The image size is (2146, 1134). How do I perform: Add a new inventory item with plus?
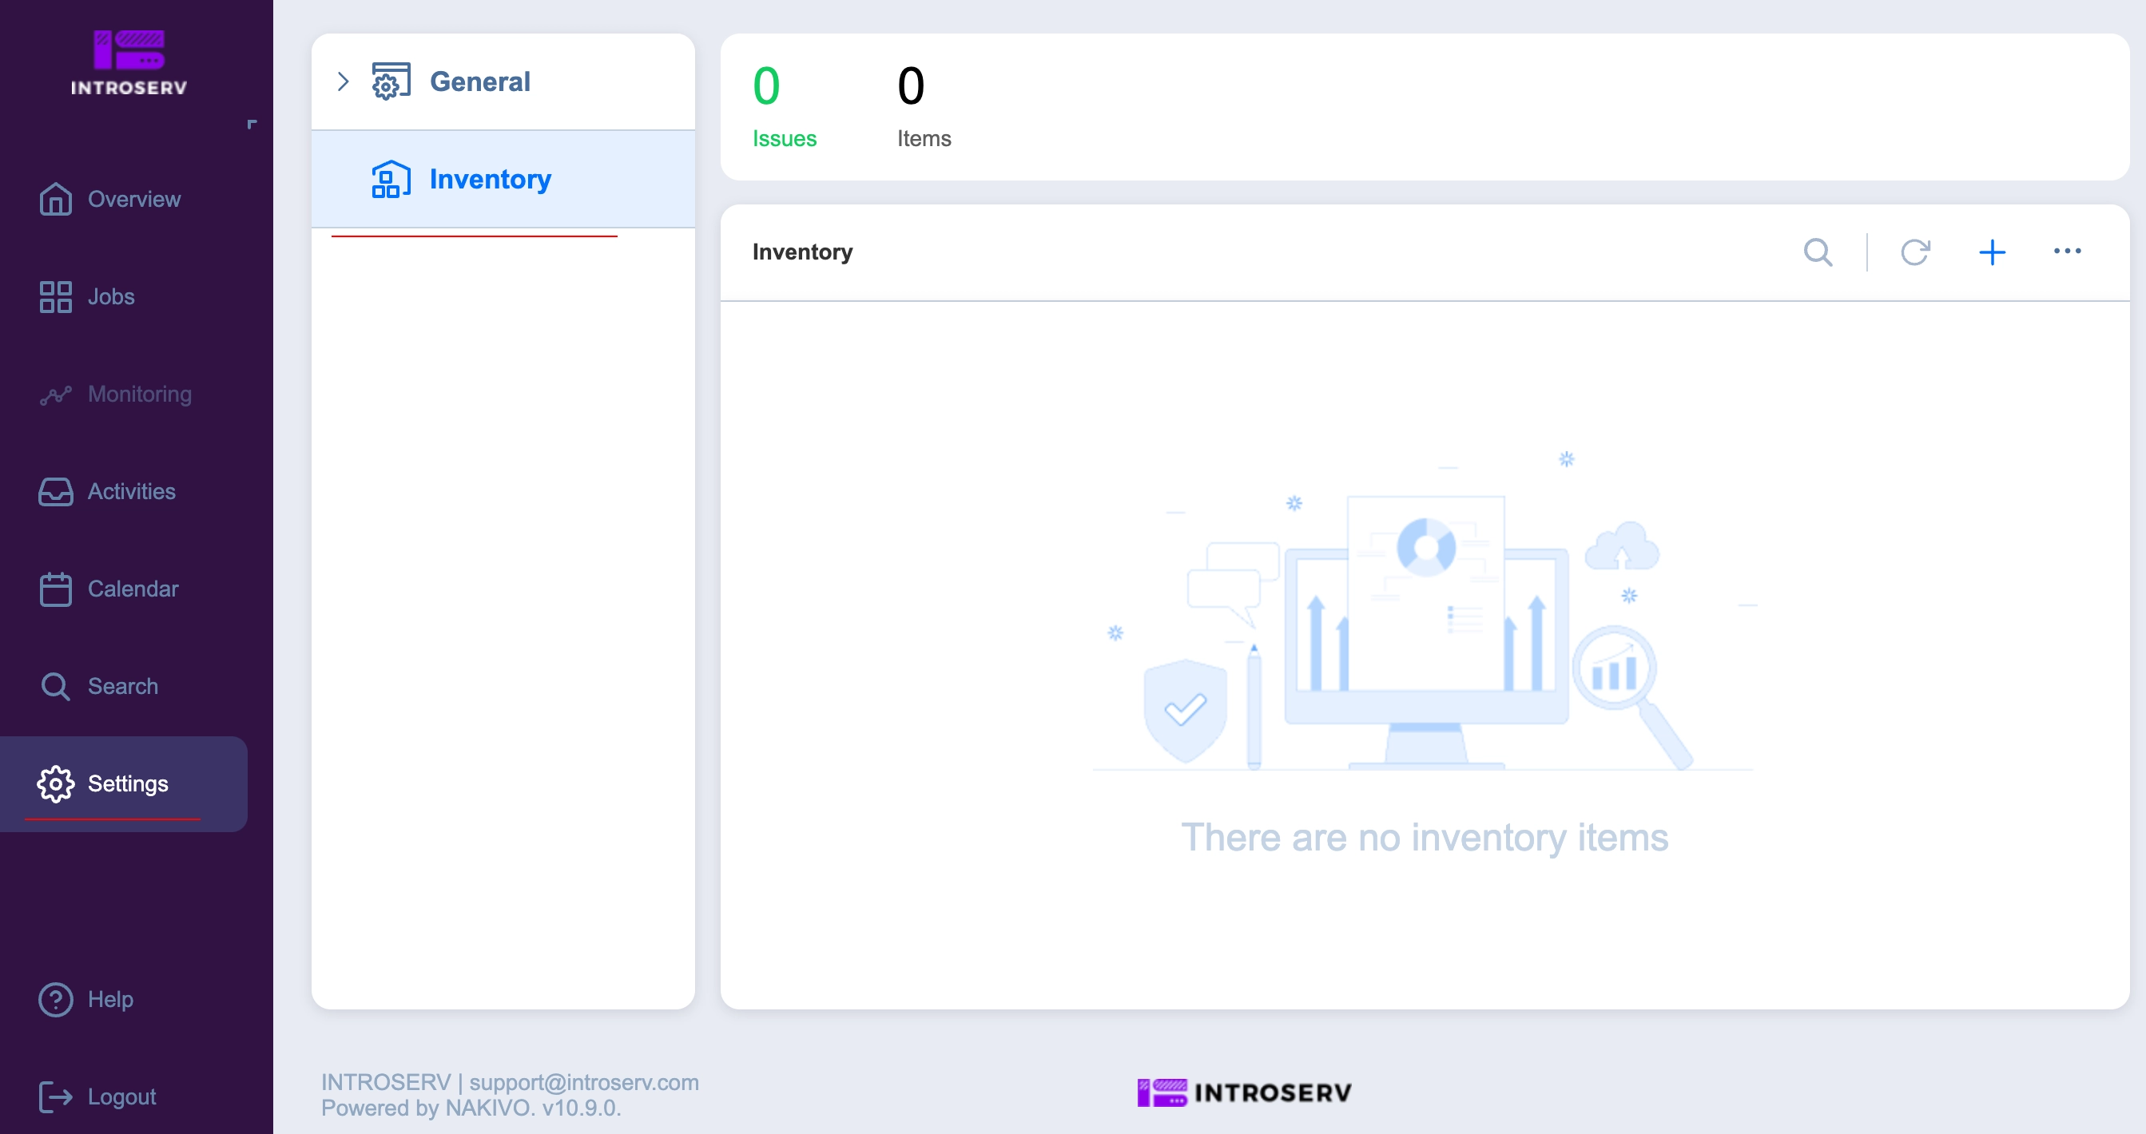tap(1992, 252)
